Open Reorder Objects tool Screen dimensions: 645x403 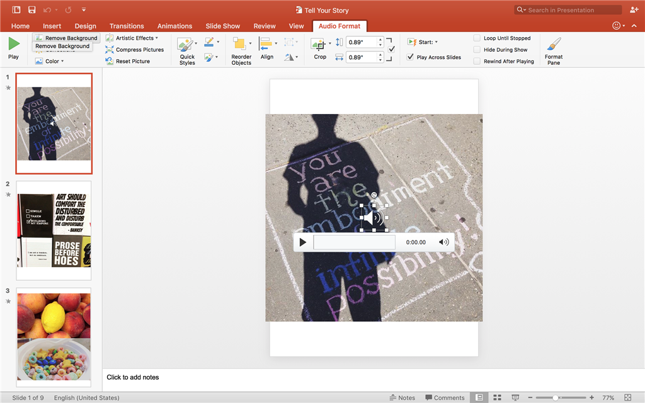(x=241, y=50)
